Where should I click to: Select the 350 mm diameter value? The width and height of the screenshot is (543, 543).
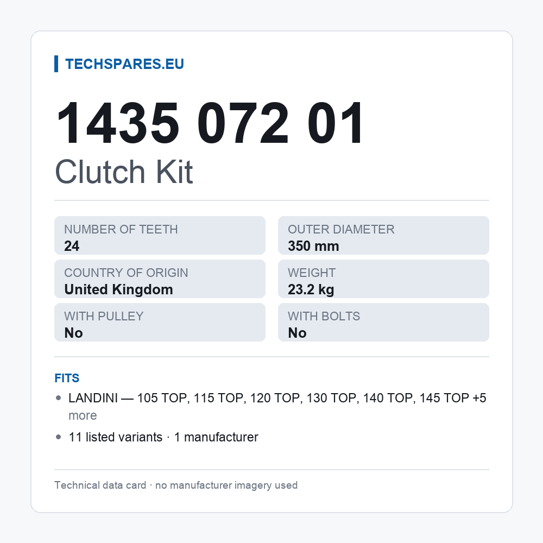(x=313, y=246)
